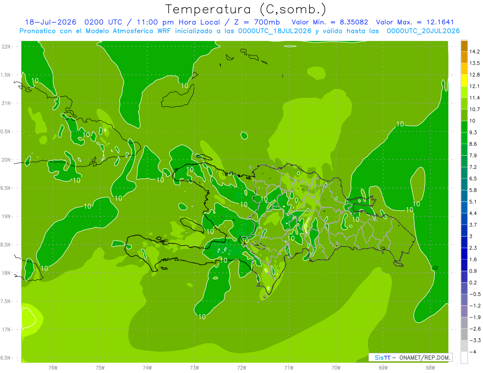
Task: Pick the green swatch between 9.3 and 10
Action: [x=464, y=127]
